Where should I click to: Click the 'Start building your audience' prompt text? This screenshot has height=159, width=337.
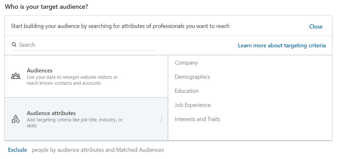coord(120,26)
